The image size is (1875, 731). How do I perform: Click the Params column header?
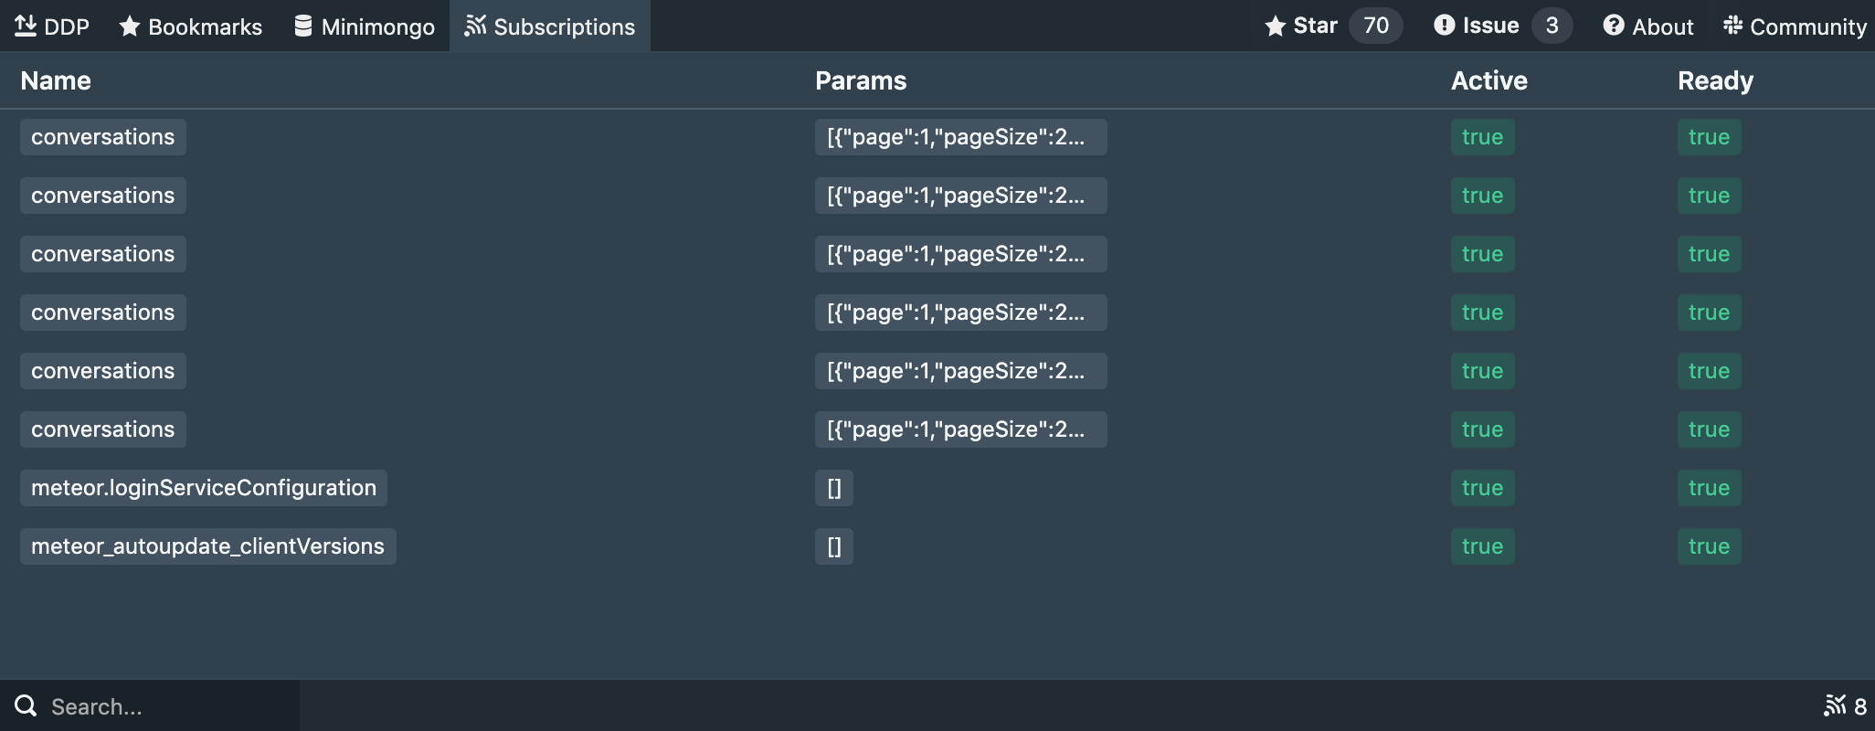click(x=861, y=80)
